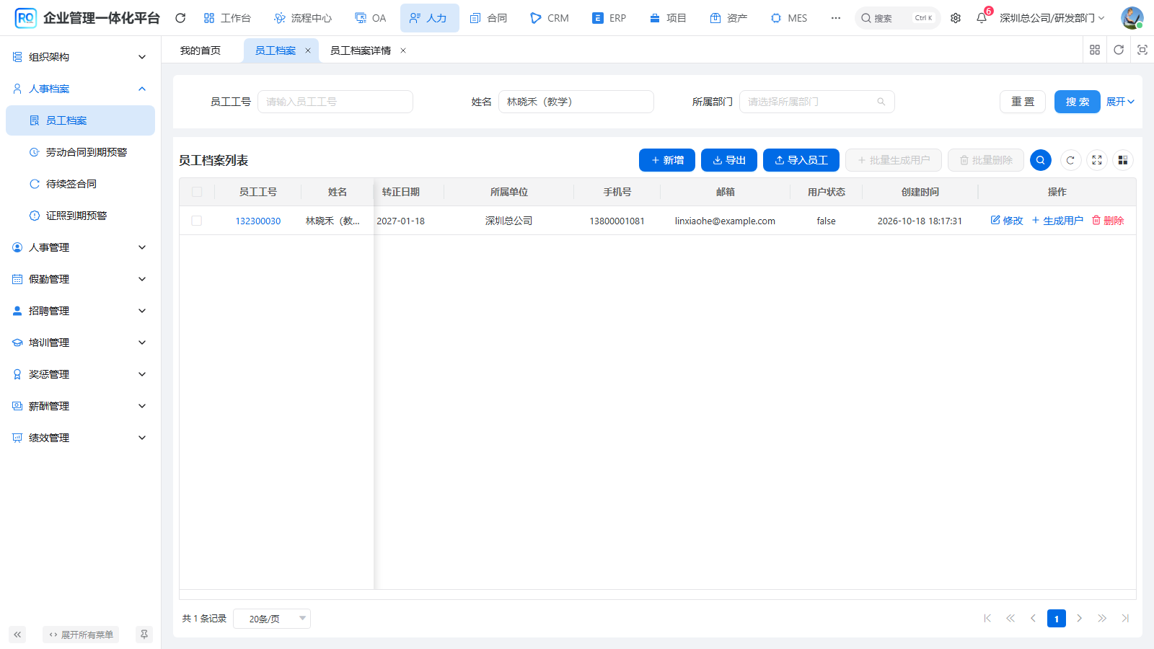
Task: Check the row checkbox for employee 132300030
Action: pos(197,221)
